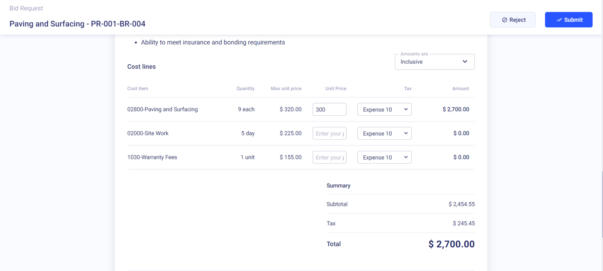Click the empty unit price field for Warranty Fees

click(329, 157)
